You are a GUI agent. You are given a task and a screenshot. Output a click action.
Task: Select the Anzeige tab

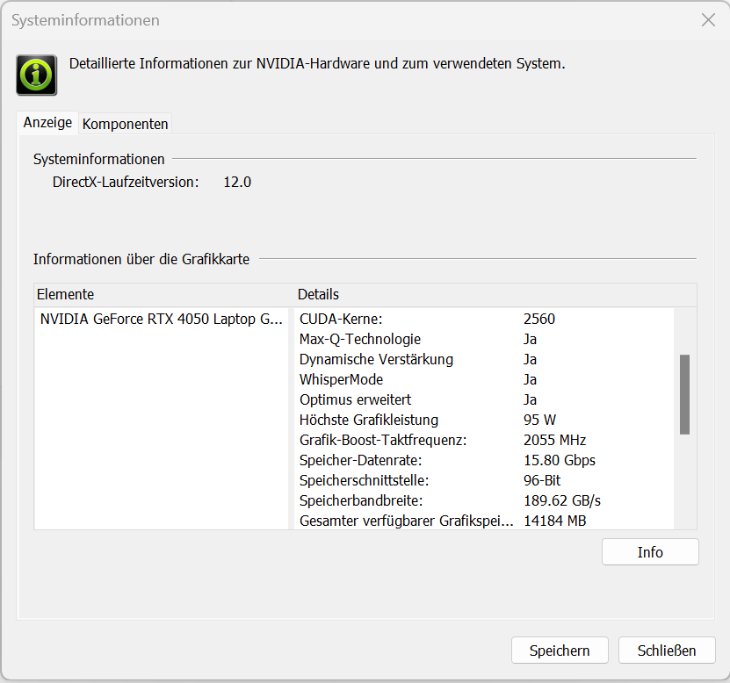pyautogui.click(x=47, y=123)
